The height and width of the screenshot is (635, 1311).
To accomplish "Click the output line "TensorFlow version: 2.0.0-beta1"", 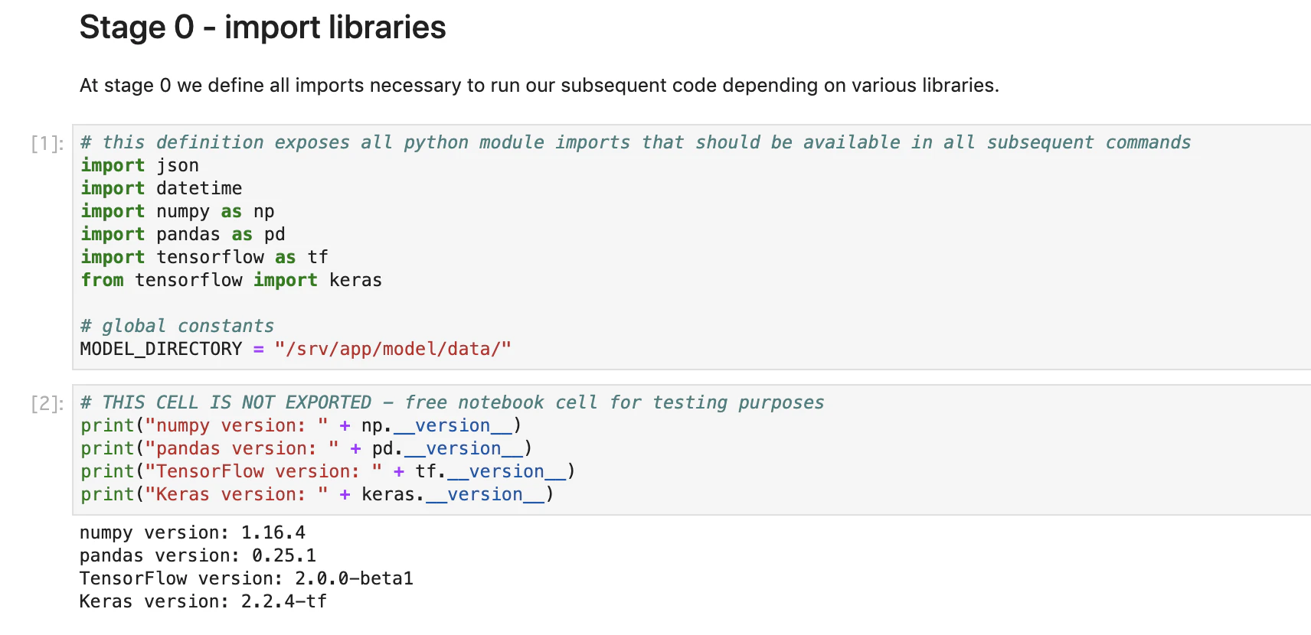I will click(247, 578).
